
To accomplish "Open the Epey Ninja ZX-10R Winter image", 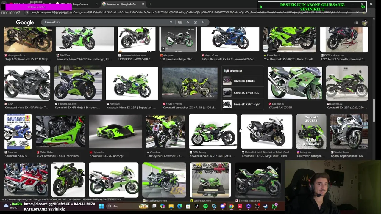I will pos(27,83).
